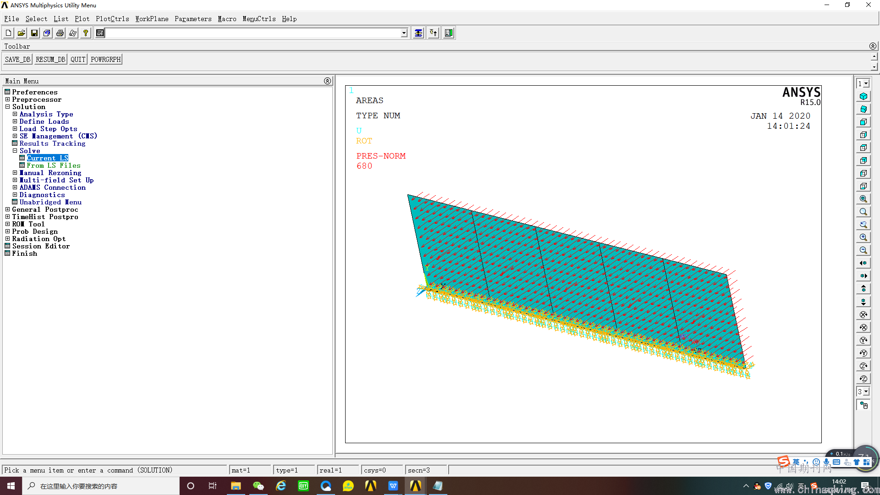Click Finish in the Main Menu
880x495 pixels.
point(25,253)
